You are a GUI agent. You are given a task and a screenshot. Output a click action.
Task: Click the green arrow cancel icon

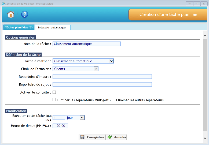pos(109,137)
